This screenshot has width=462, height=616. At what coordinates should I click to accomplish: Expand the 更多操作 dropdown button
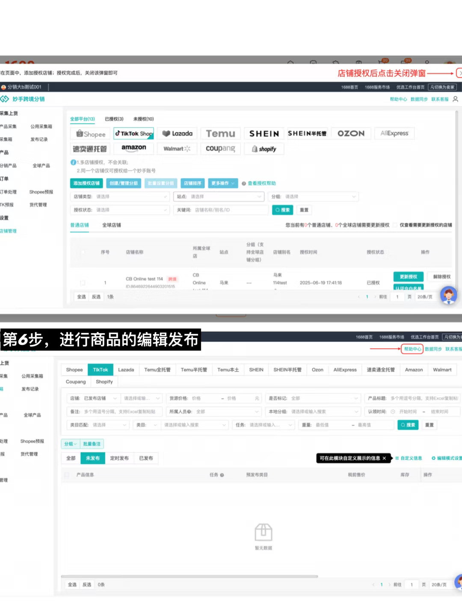[x=223, y=184]
